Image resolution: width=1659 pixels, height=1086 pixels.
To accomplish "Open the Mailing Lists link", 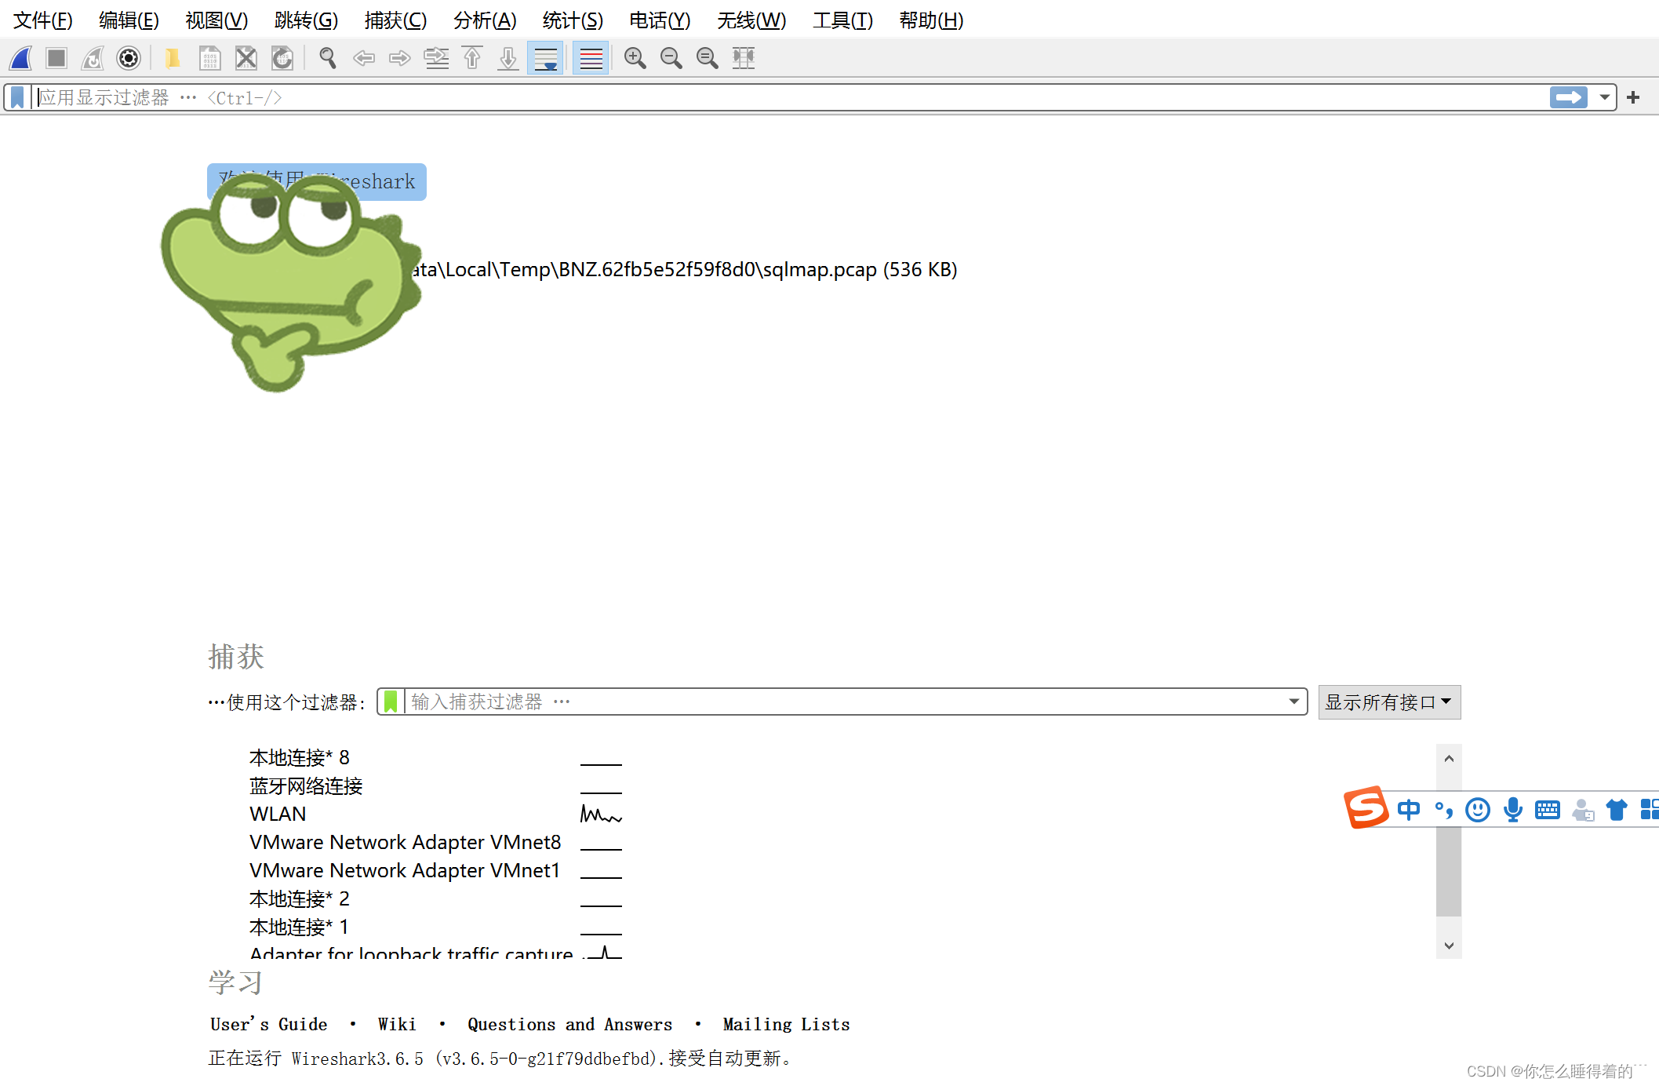I will point(786,1025).
